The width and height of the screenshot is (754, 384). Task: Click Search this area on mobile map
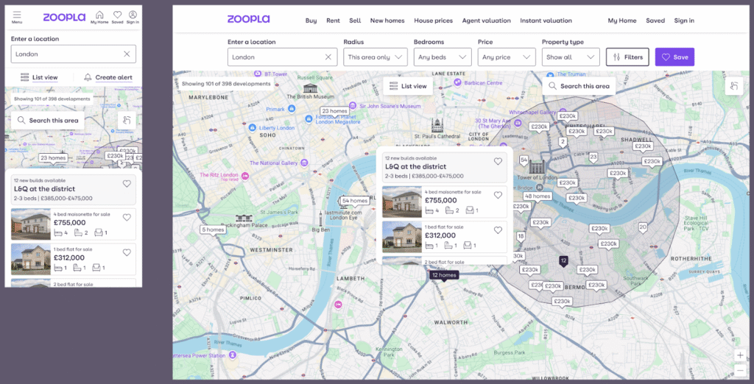pos(48,120)
